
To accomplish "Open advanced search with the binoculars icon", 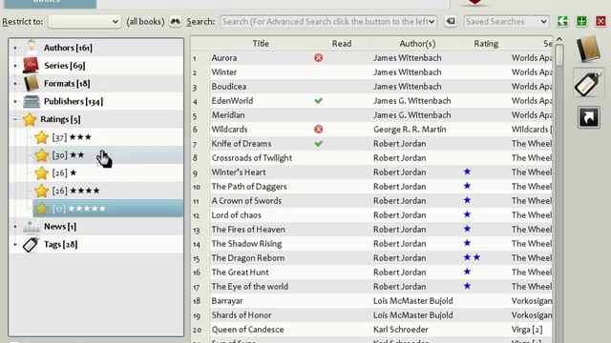I will [x=176, y=21].
